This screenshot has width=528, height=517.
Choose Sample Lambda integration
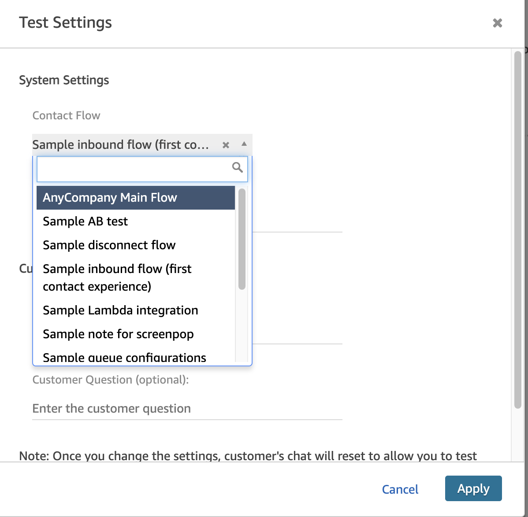[135, 310]
